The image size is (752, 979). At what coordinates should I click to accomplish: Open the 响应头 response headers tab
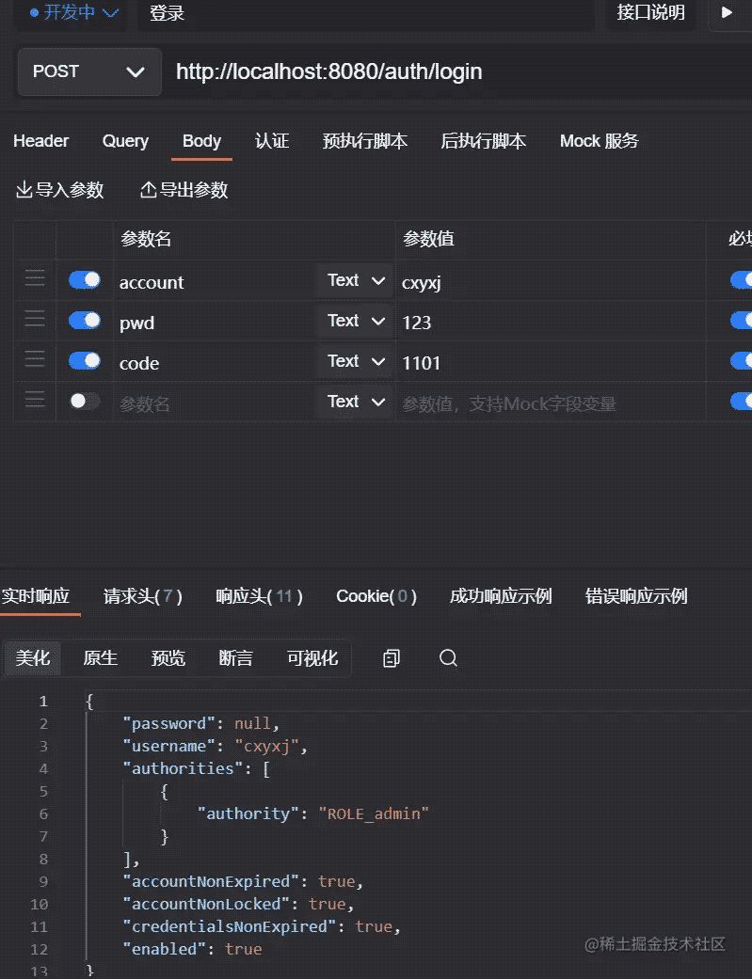click(x=259, y=596)
